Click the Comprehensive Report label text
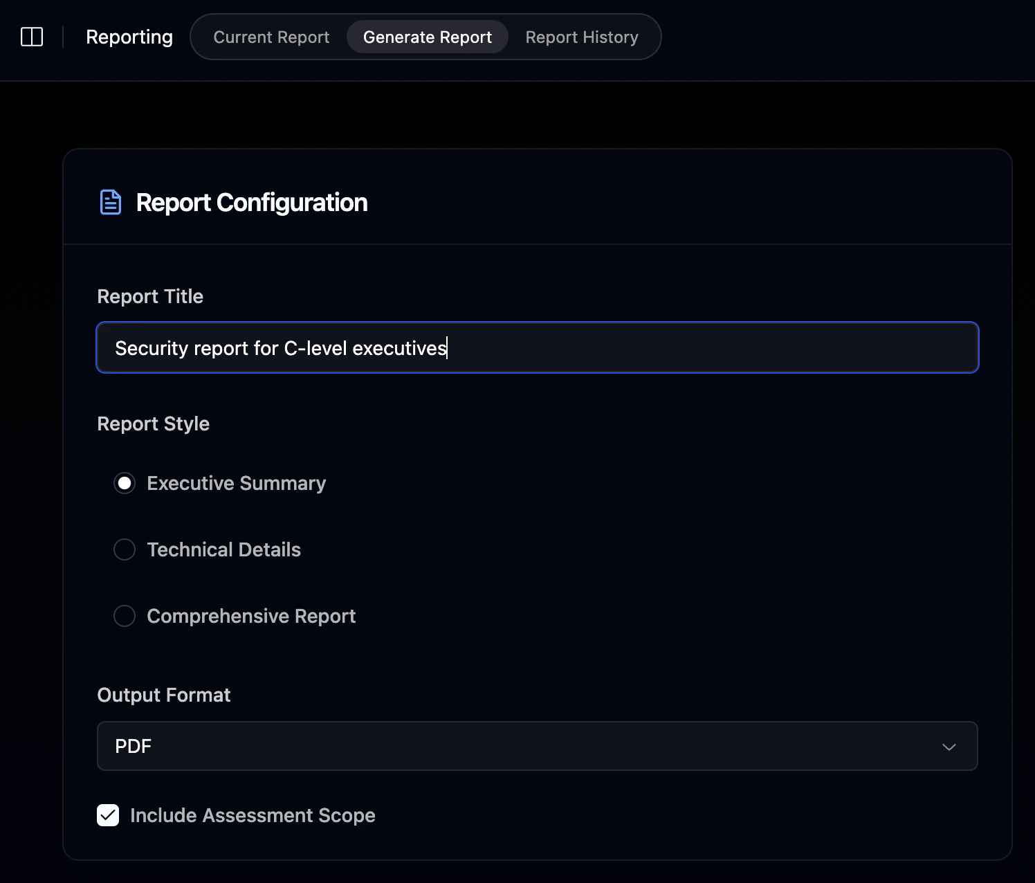The height and width of the screenshot is (883, 1035). (251, 616)
